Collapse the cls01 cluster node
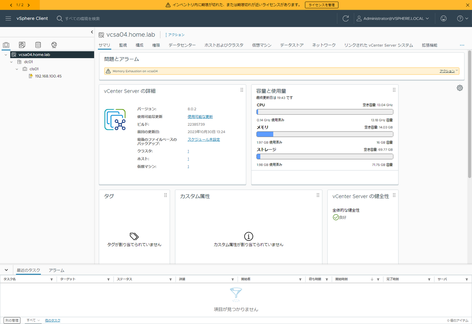Image resolution: width=472 pixels, height=324 pixels. pyautogui.click(x=17, y=69)
